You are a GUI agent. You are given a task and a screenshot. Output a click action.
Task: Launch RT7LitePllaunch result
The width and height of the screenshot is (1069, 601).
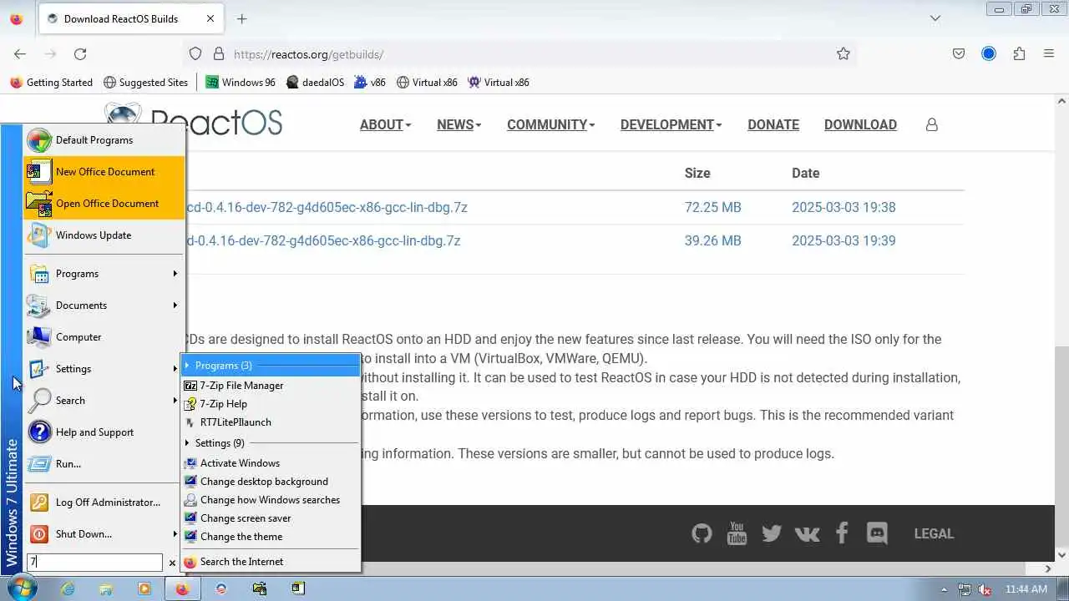point(271,422)
